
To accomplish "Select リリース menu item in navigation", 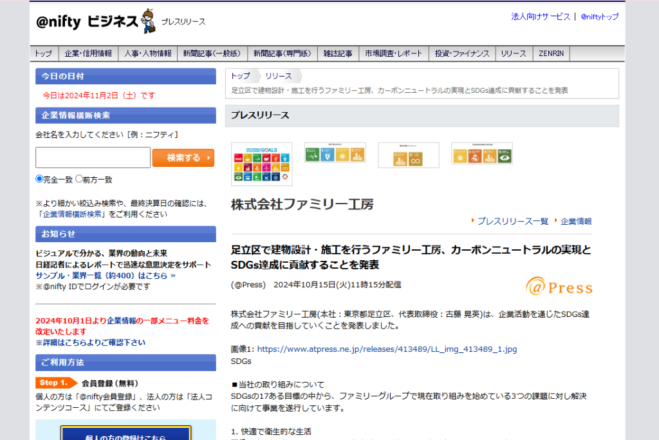I will pos(514,53).
